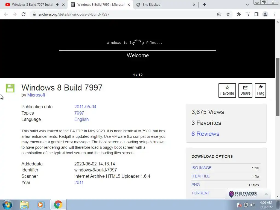Switch to the YouTube Windows 8 Build tab

(x=32, y=5)
